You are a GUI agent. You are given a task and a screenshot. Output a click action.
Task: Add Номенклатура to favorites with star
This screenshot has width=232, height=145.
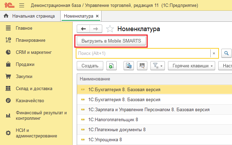(110, 29)
